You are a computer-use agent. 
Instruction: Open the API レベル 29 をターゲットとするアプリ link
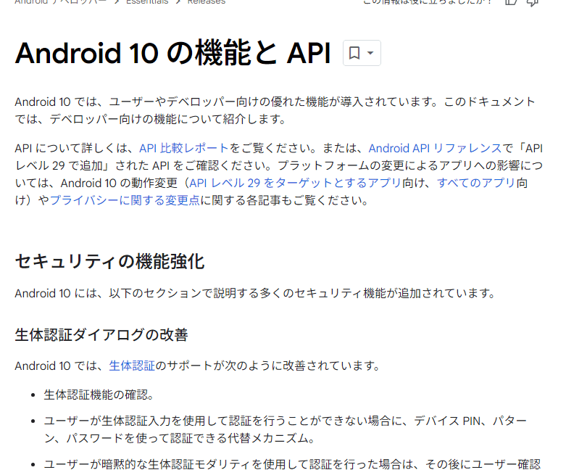click(295, 184)
